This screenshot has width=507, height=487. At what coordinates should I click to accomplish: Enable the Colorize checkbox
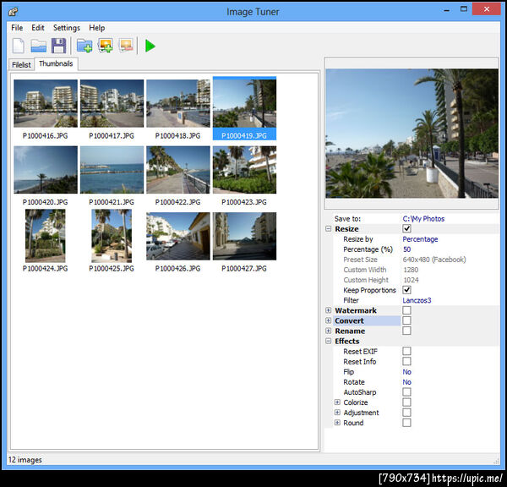[x=406, y=402]
